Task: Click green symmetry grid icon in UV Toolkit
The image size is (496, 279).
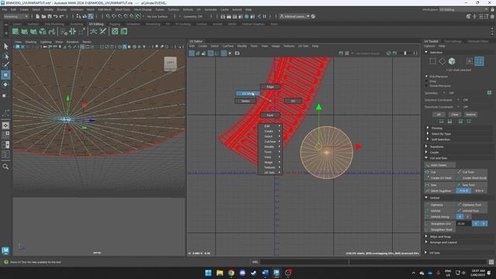Action: point(489,93)
